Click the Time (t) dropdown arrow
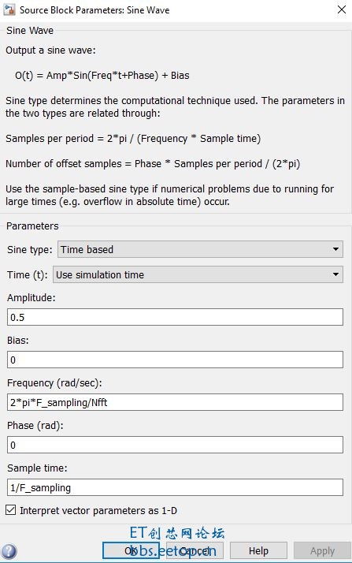The image size is (352, 563). [x=335, y=274]
